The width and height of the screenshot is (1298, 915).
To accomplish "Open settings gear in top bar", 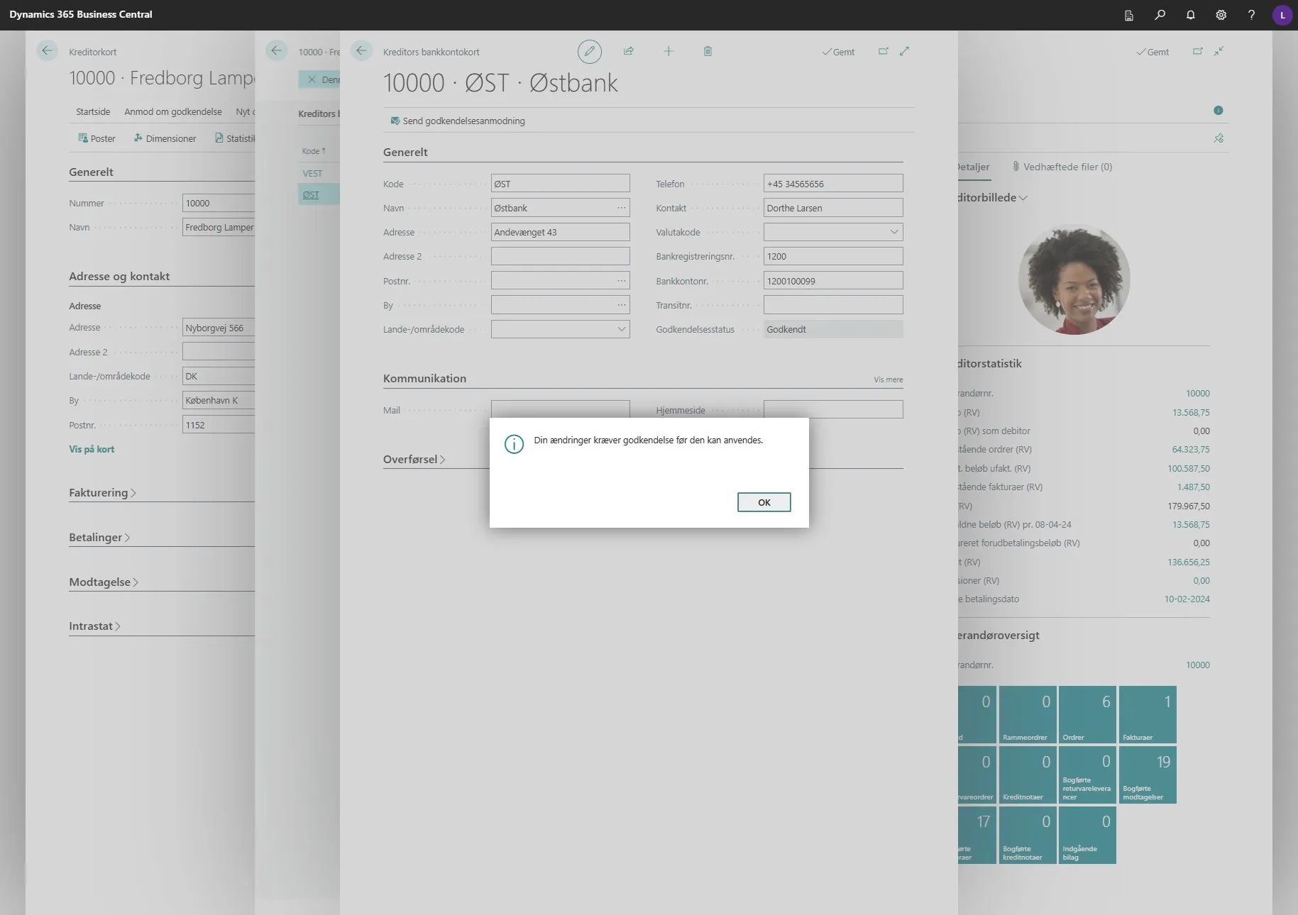I will [x=1221, y=15].
